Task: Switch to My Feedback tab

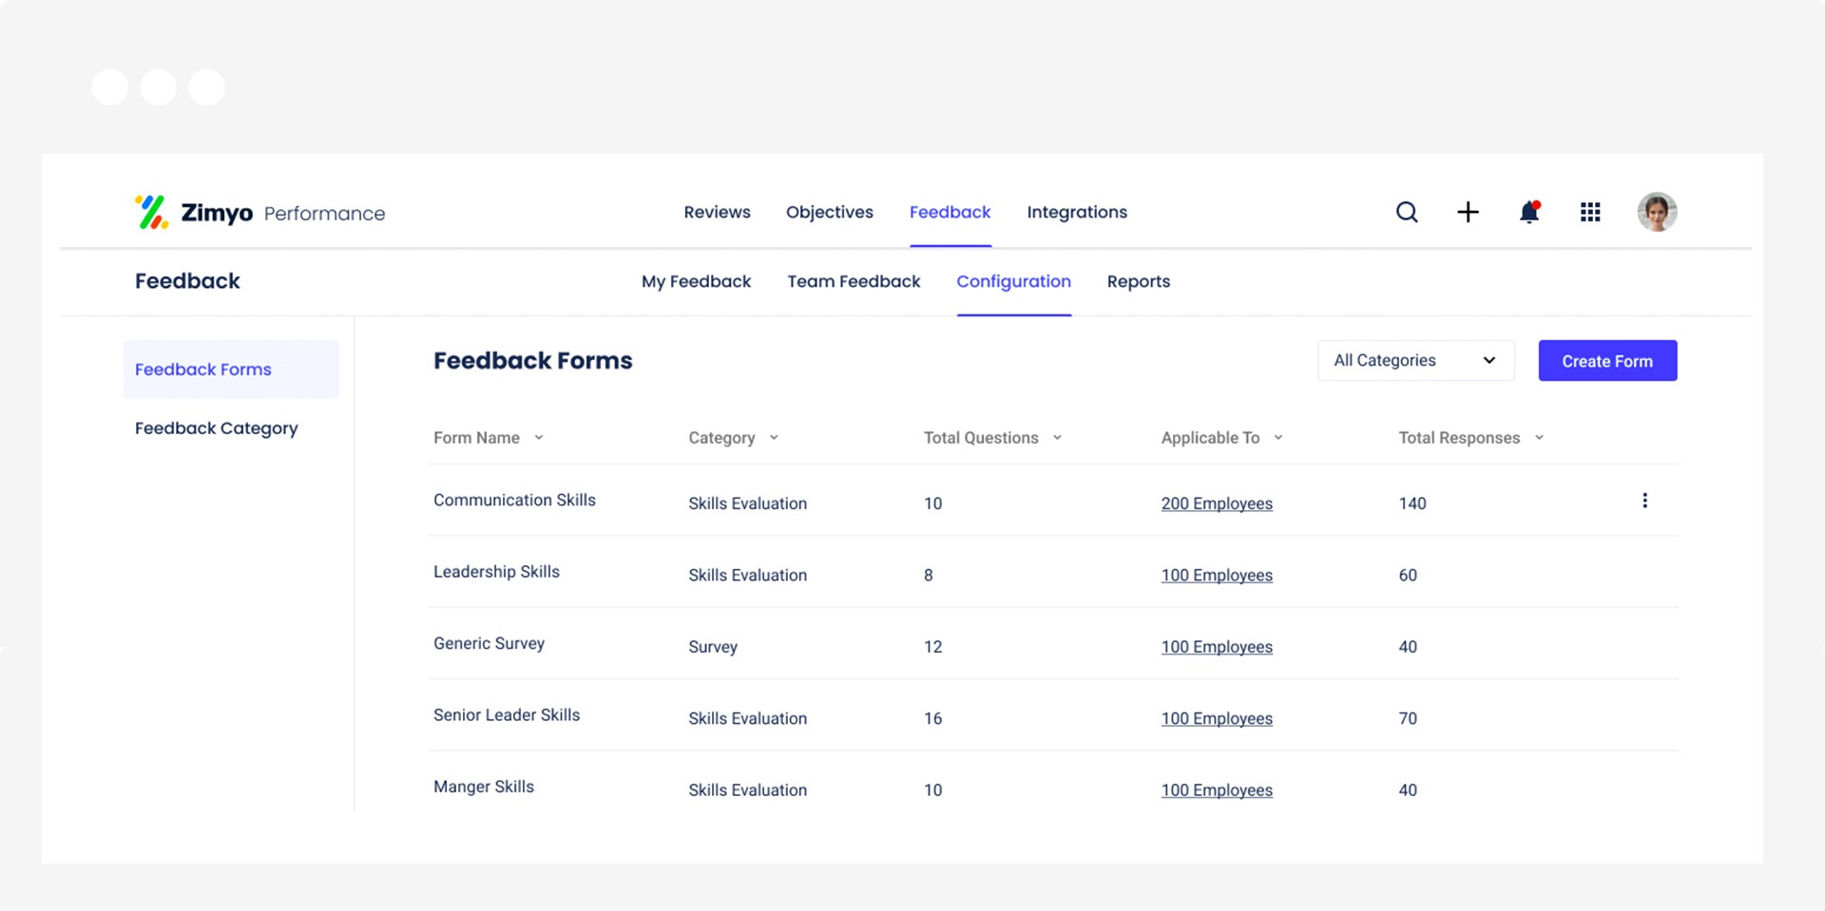Action: tap(696, 281)
